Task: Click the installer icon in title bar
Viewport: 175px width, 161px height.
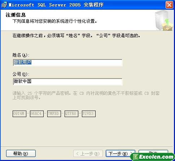Action: [x=4, y=5]
